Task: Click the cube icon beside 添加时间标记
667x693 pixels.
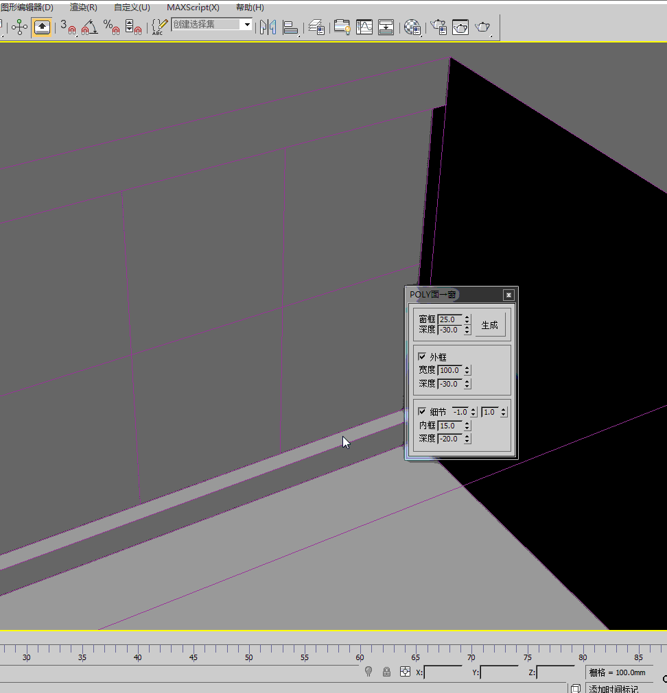Action: 576,688
